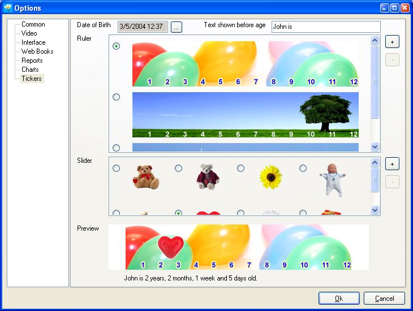Select the Tickers tree item
This screenshot has width=413, height=311.
[x=32, y=79]
